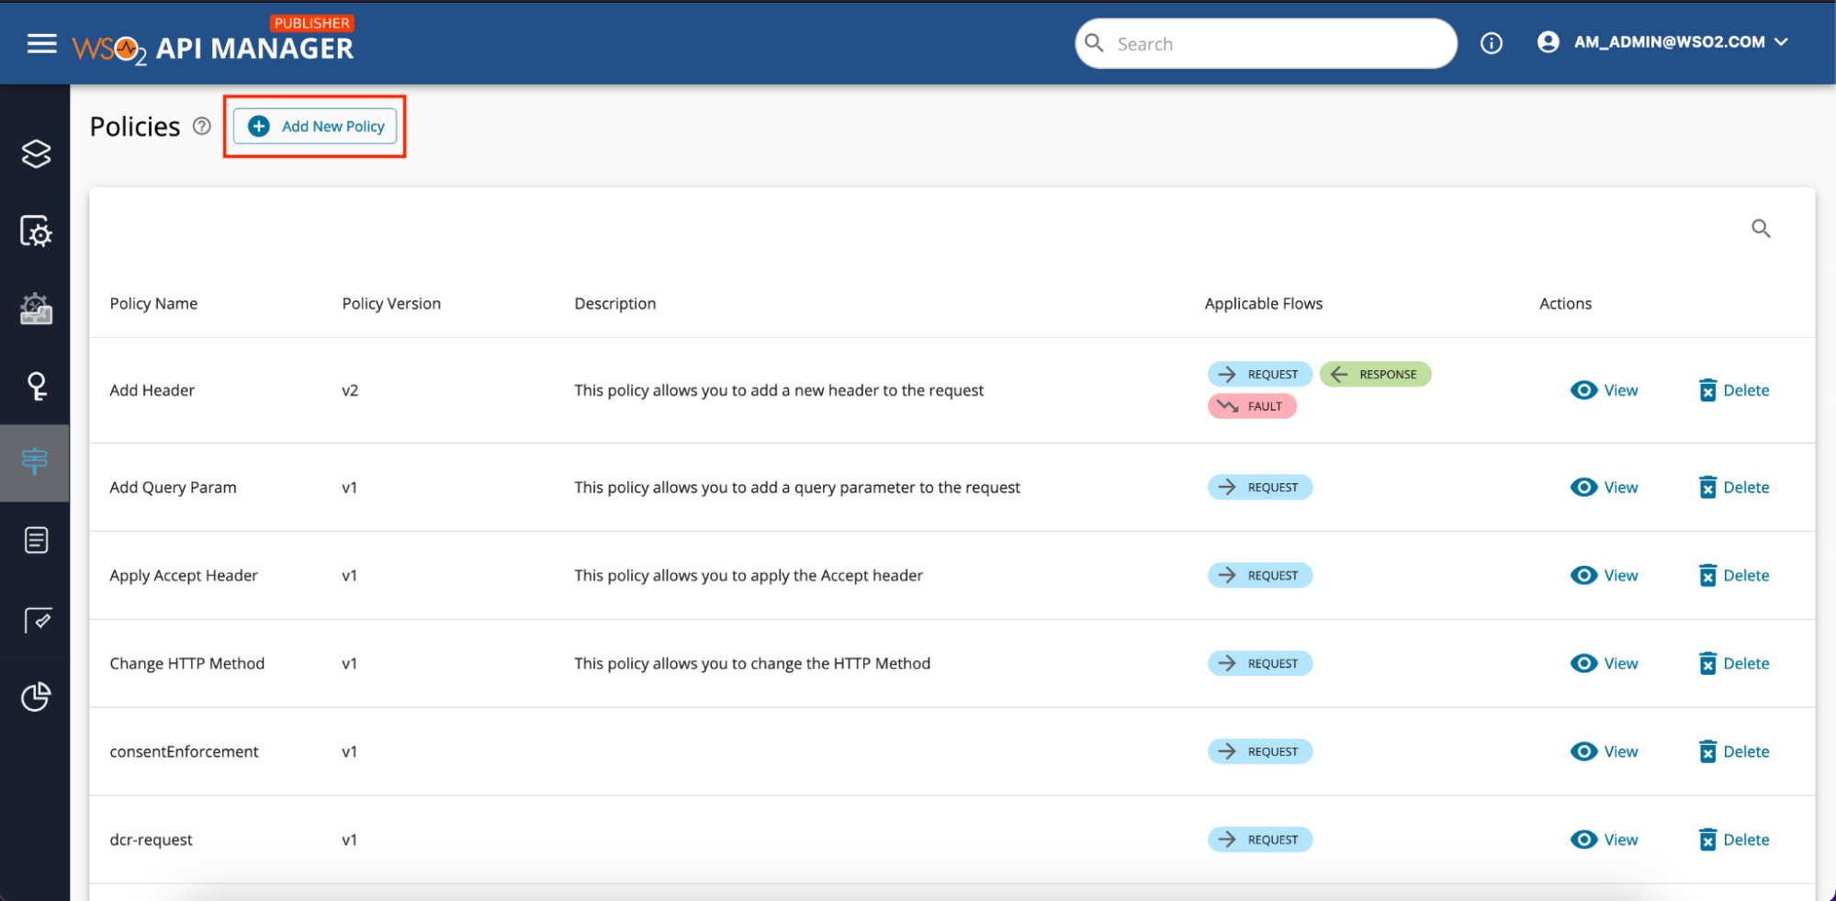This screenshot has height=901, width=1836.
Task: Open the Global Policies document icon in the sidebar
Action: point(36,540)
